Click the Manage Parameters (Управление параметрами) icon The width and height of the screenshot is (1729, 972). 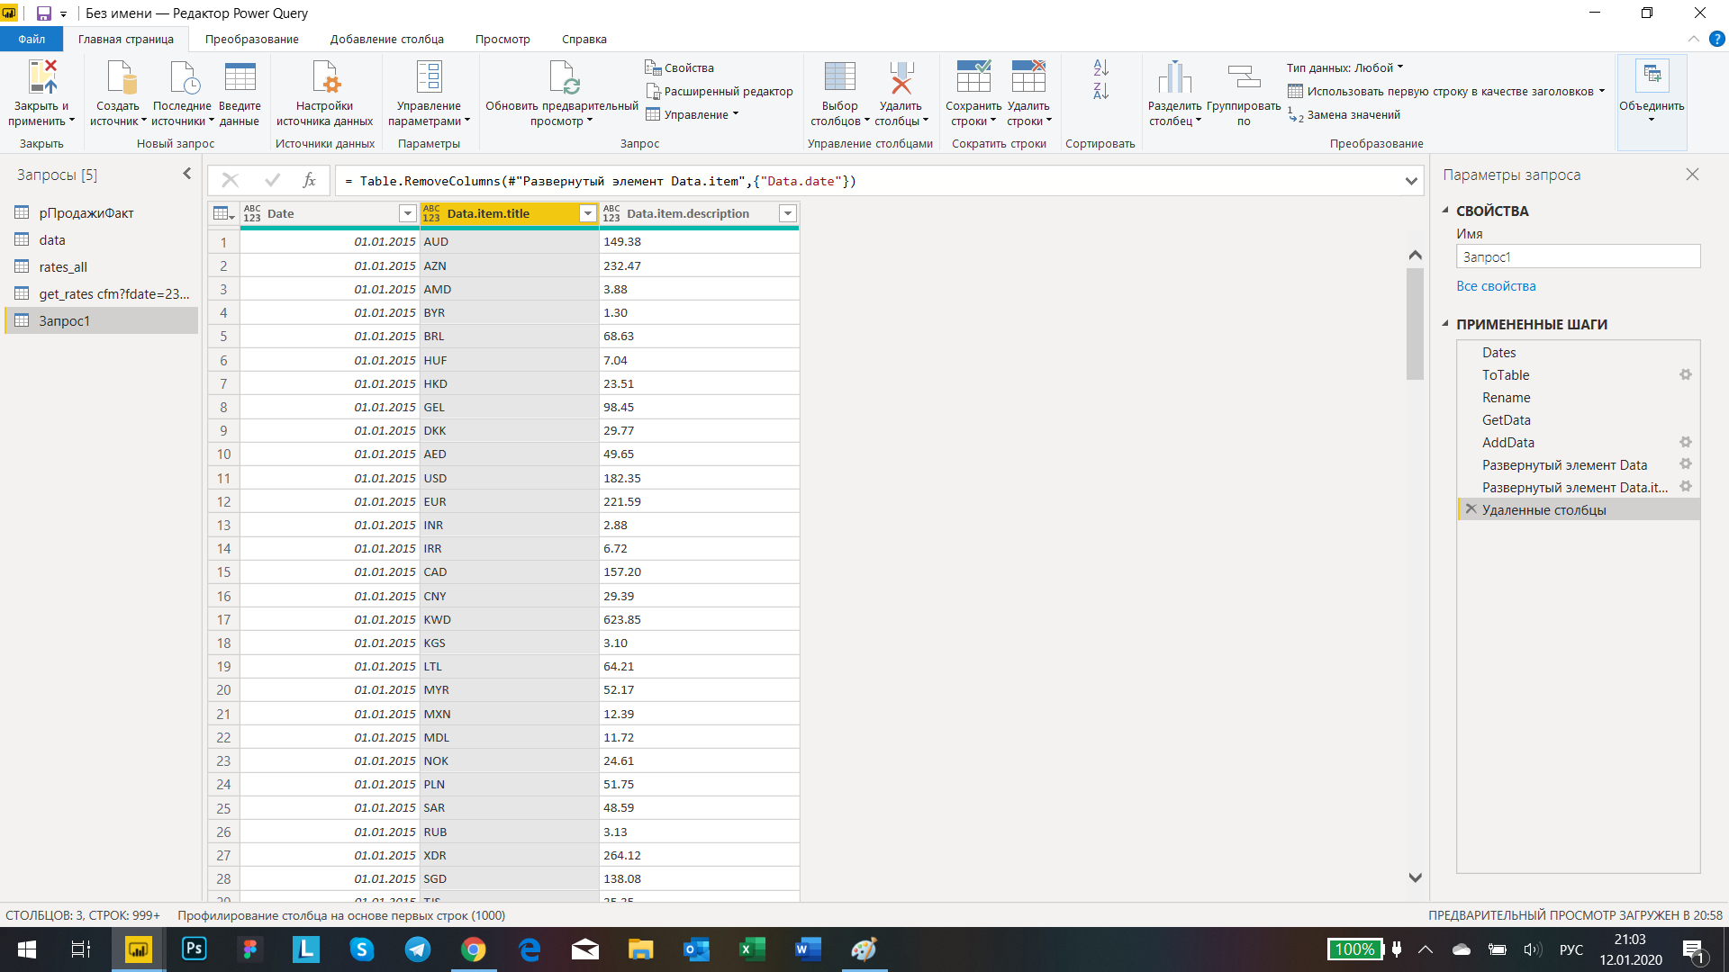click(429, 77)
